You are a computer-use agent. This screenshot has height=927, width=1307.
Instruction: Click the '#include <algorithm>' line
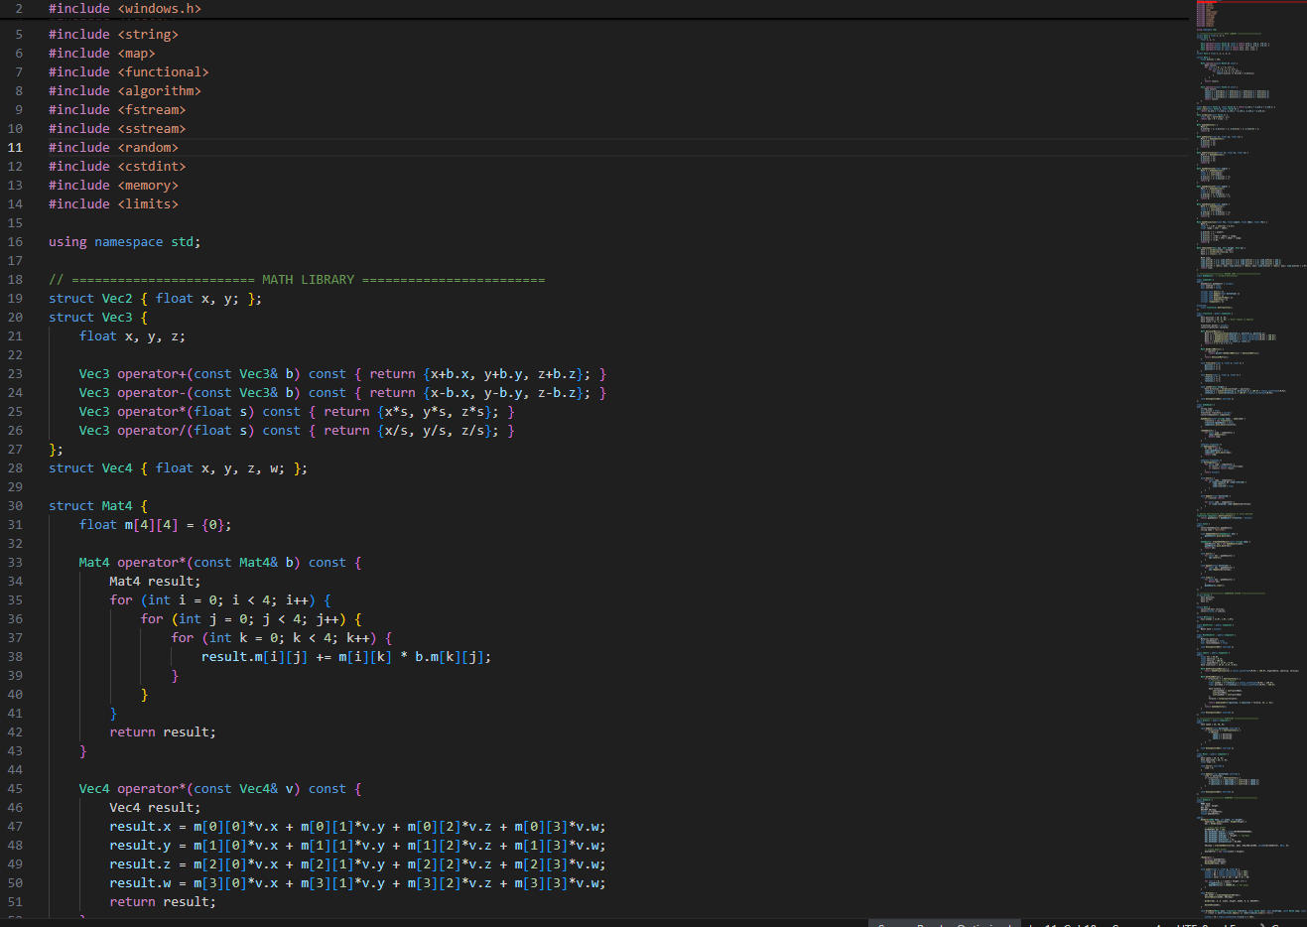pos(125,90)
